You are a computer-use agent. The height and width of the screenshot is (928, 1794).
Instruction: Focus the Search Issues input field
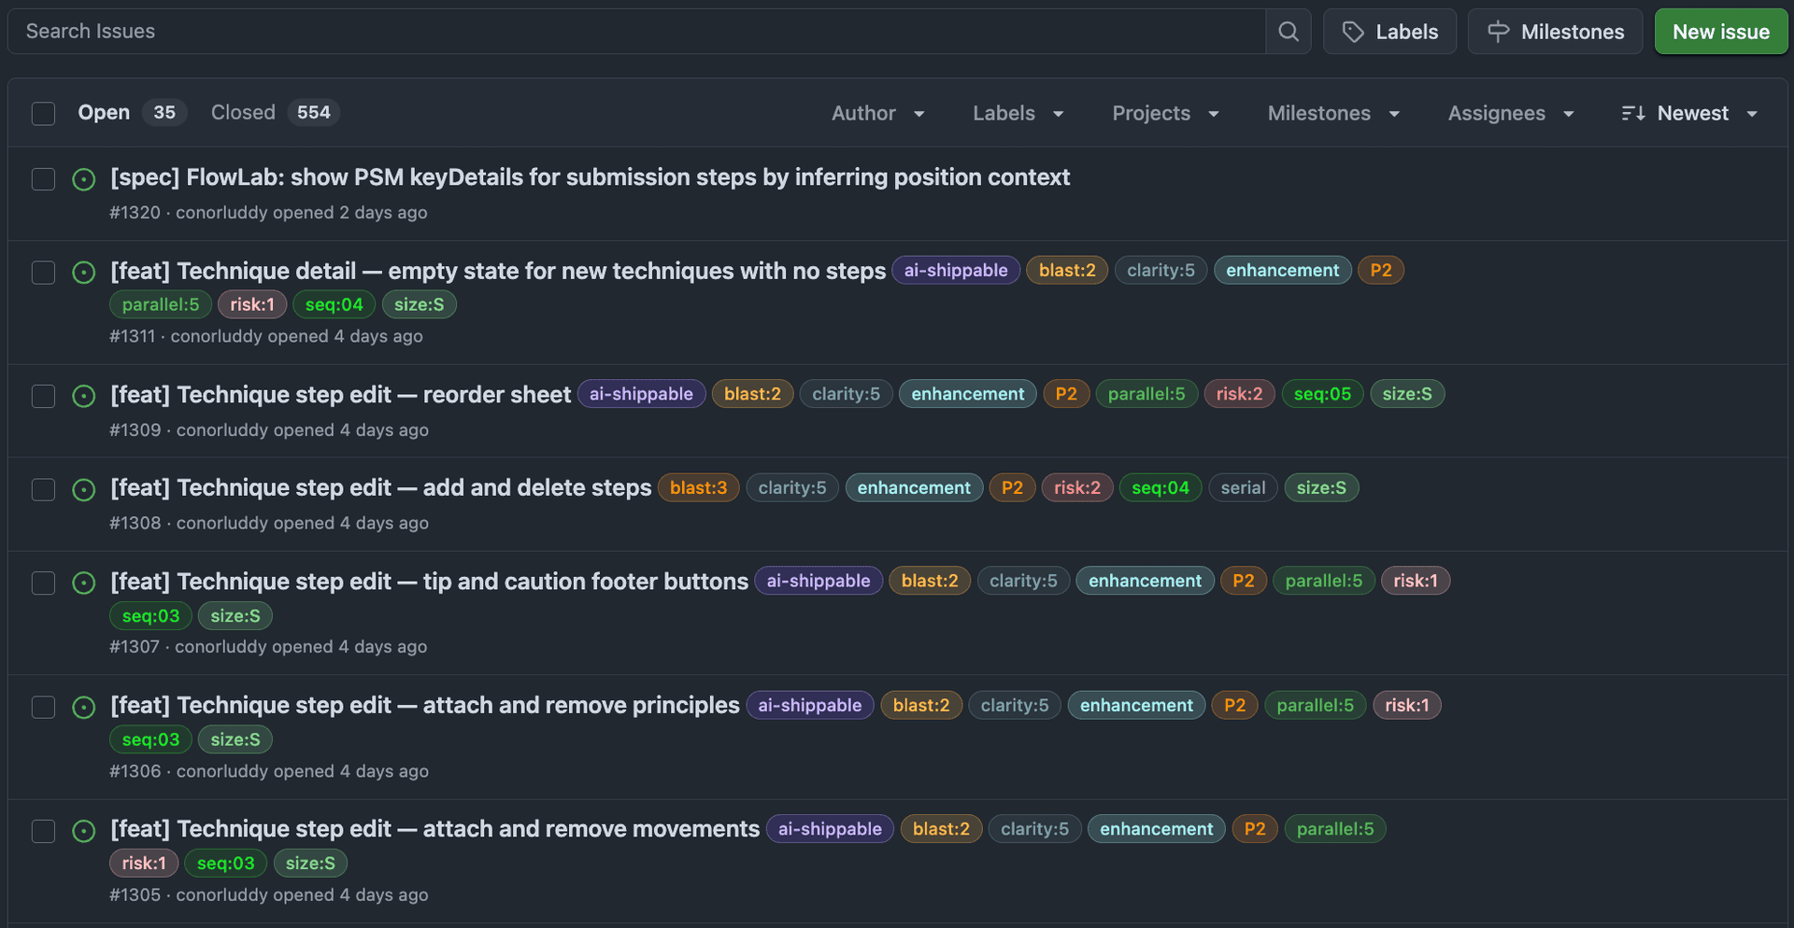tap(635, 32)
